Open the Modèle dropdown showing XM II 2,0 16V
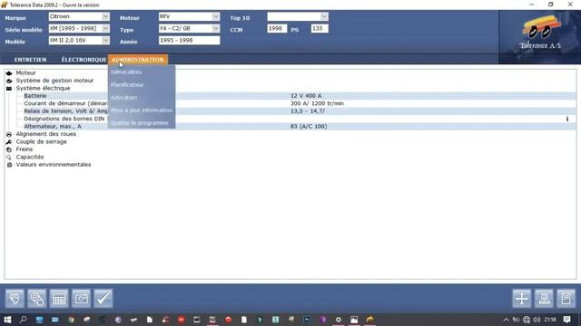 tap(105, 40)
